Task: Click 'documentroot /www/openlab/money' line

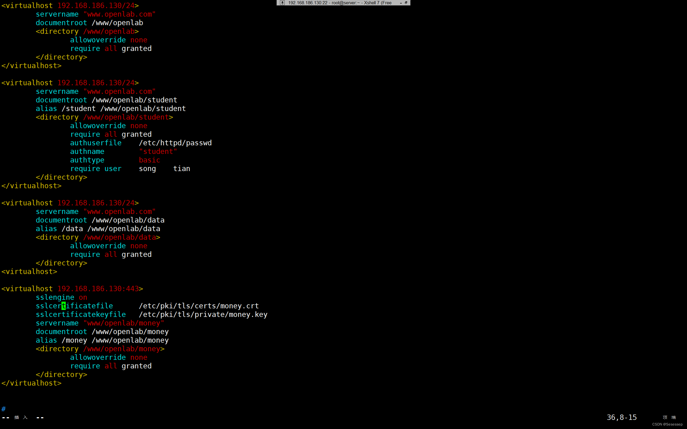Action: [x=102, y=332]
